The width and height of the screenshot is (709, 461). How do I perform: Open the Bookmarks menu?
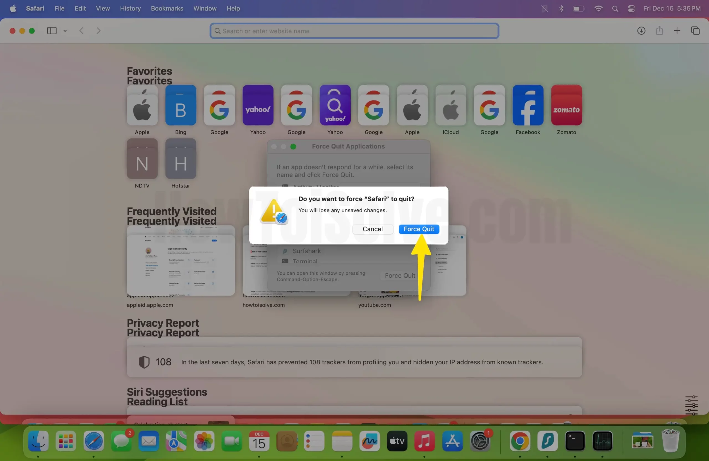point(167,8)
